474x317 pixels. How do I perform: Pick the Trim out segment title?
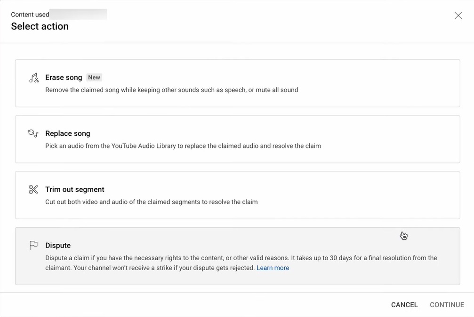[74, 189]
